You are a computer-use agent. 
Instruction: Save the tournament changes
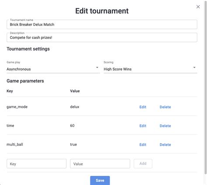tap(100, 181)
